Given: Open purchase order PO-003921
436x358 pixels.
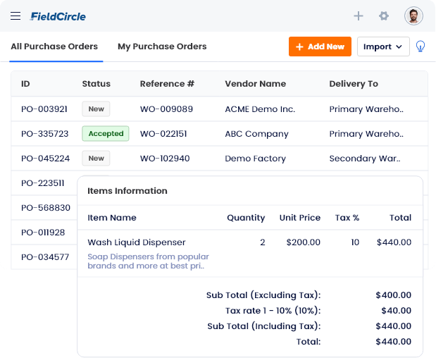Looking at the screenshot, I should [x=44, y=109].
